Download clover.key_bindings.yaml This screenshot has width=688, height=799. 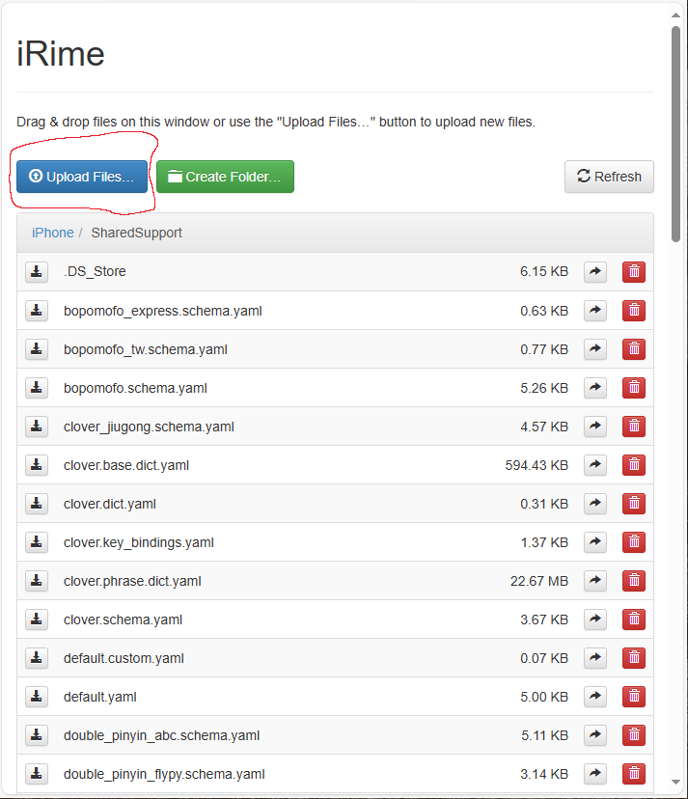[x=37, y=542]
